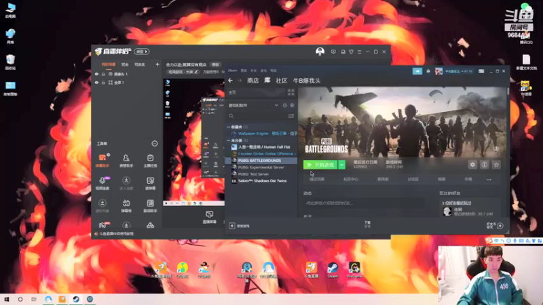Open the 牛B爆我头 profile tab
The height and width of the screenshot is (305, 543).
[307, 81]
